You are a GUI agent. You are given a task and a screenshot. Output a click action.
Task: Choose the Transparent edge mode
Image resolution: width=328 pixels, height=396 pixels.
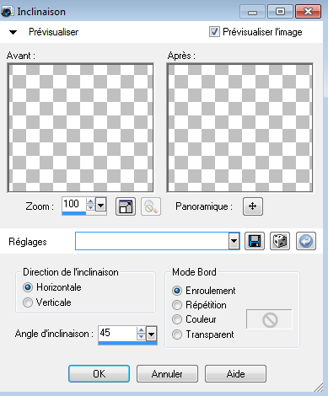point(177,334)
